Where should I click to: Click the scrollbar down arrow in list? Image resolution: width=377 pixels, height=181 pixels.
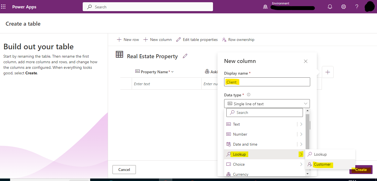(307, 173)
